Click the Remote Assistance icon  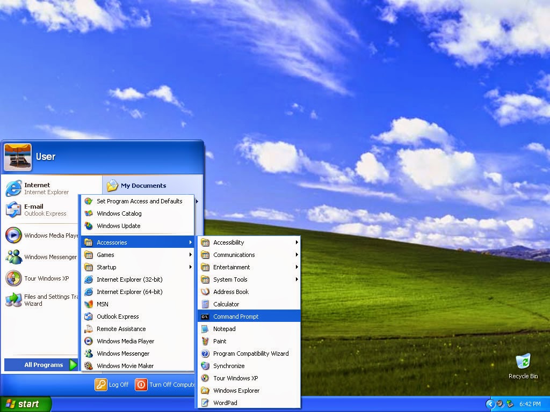point(89,329)
